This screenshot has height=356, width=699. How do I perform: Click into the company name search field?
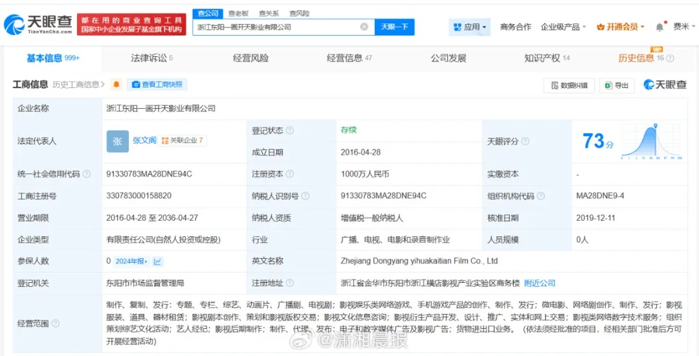pyautogui.click(x=275, y=27)
